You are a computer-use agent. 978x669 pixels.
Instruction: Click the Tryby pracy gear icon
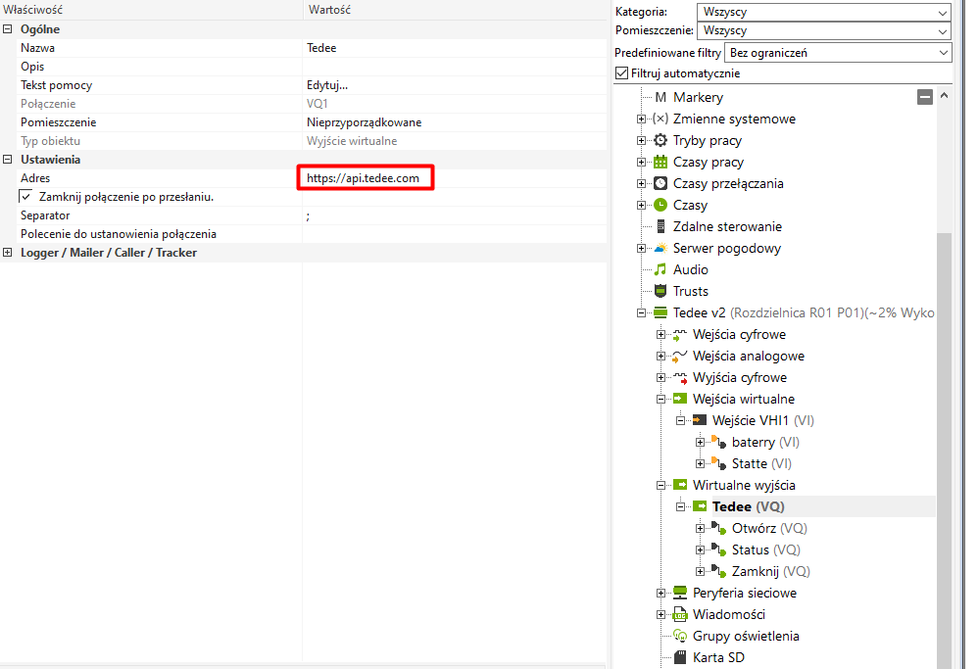pos(660,140)
